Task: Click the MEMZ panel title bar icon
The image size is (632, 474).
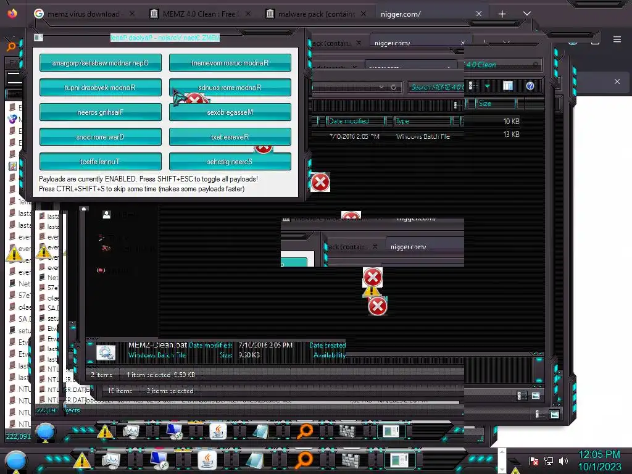Action: (x=38, y=38)
